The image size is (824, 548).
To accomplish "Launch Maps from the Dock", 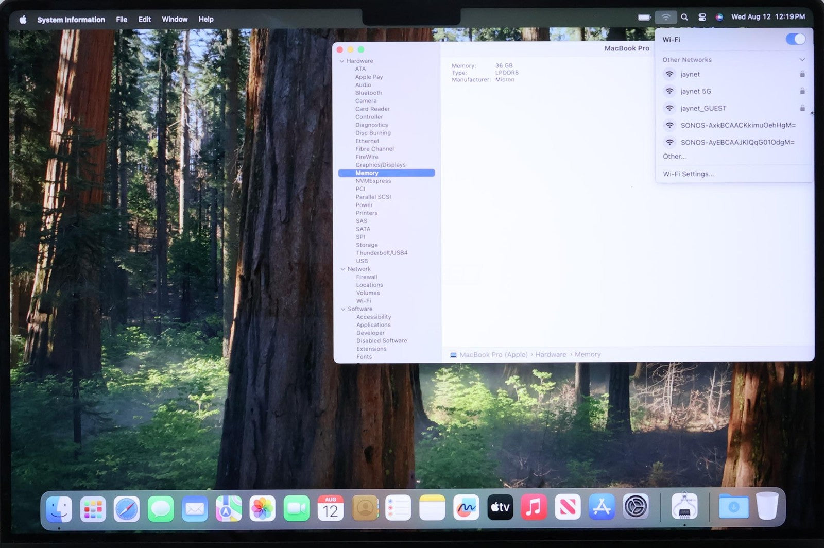I will click(x=229, y=509).
